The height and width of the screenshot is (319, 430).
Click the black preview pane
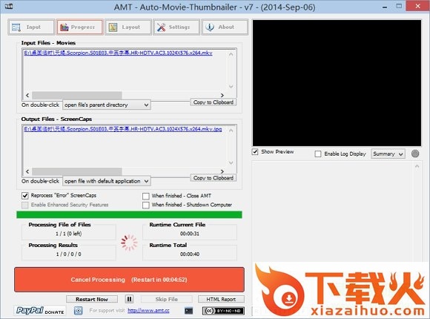coord(337,83)
